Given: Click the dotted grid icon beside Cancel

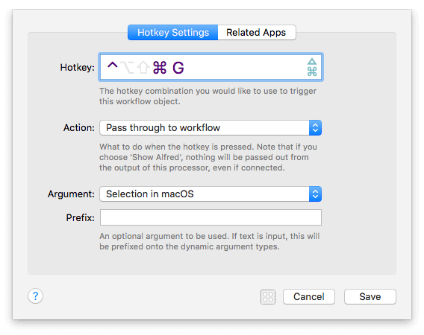Looking at the screenshot, I should (x=268, y=297).
